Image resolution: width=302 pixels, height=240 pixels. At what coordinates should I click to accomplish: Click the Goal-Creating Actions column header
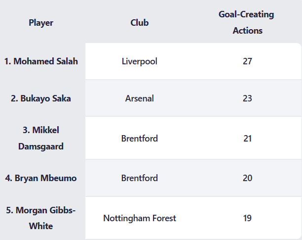(247, 22)
